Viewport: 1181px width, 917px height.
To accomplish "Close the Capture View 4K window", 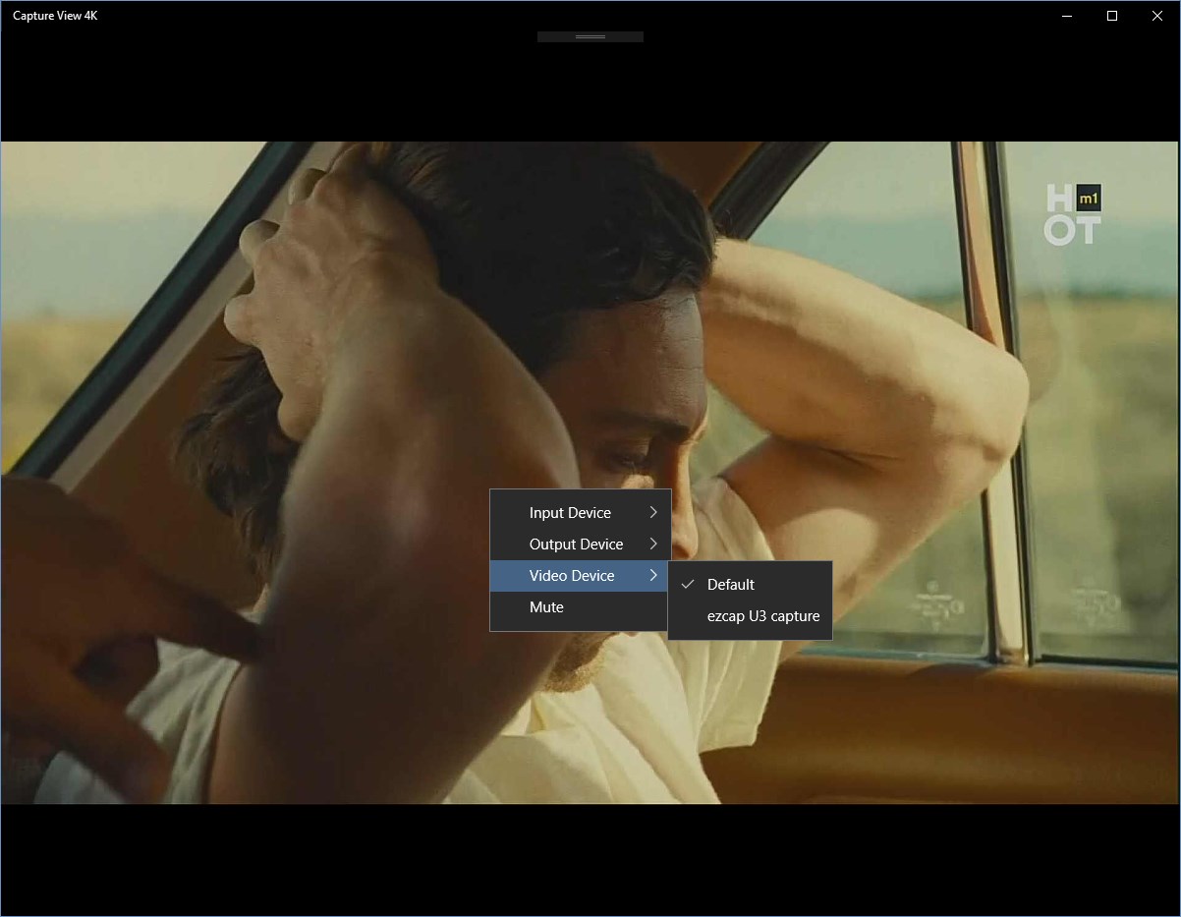I will coord(1157,16).
